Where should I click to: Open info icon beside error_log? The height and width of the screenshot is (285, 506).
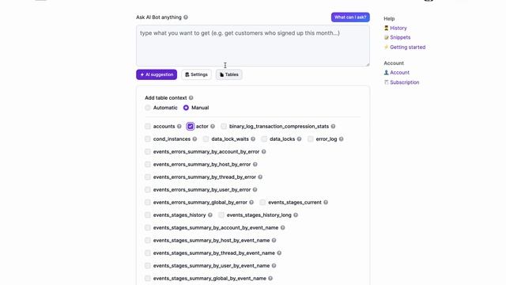[341, 139]
